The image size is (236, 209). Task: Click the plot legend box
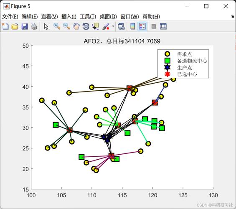coord(183,64)
